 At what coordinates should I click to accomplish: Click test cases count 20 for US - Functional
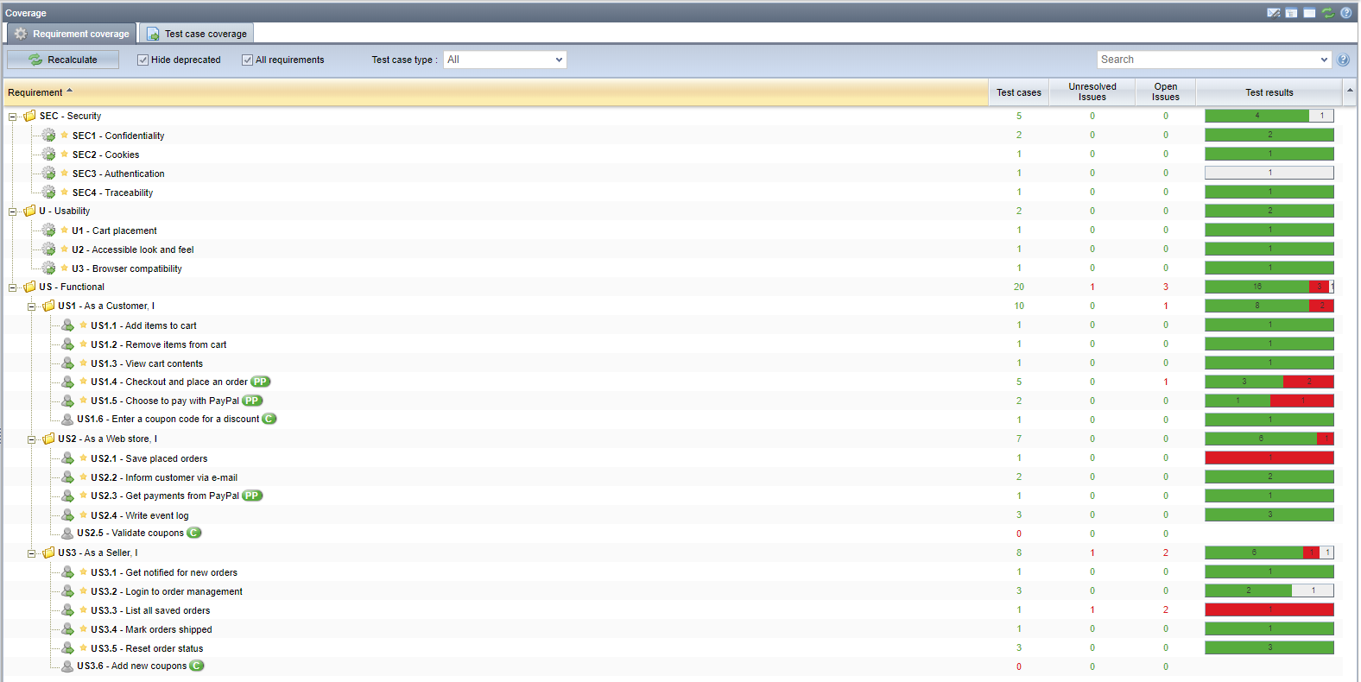tap(1019, 287)
